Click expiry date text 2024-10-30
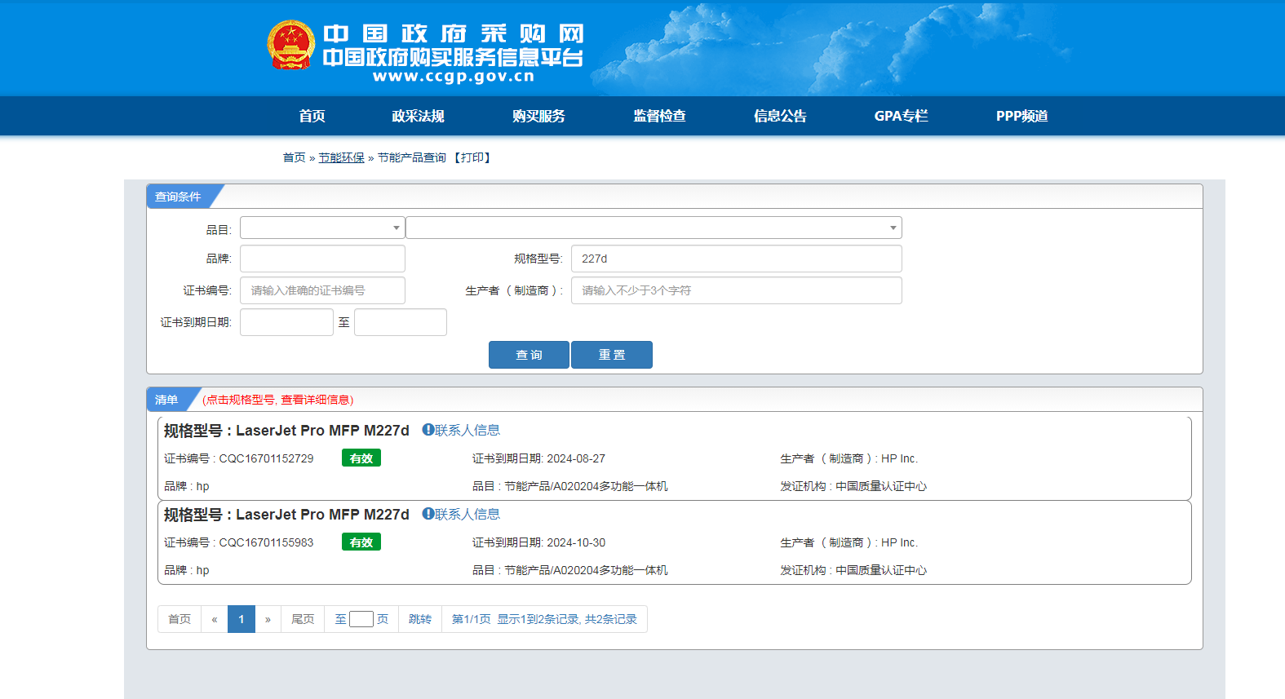Viewport: 1285px width, 699px height. tap(576, 542)
